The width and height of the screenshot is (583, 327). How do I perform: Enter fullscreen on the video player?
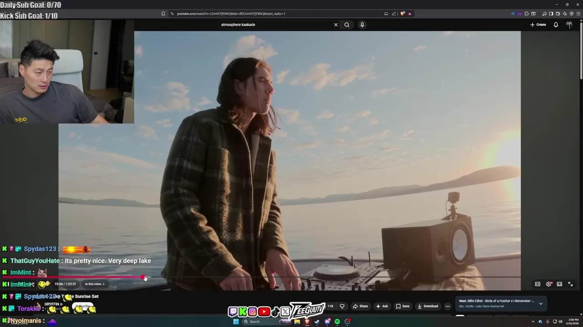click(x=570, y=284)
